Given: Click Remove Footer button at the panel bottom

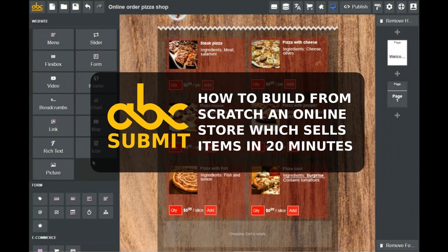Looking at the screenshot, I should (x=397, y=245).
